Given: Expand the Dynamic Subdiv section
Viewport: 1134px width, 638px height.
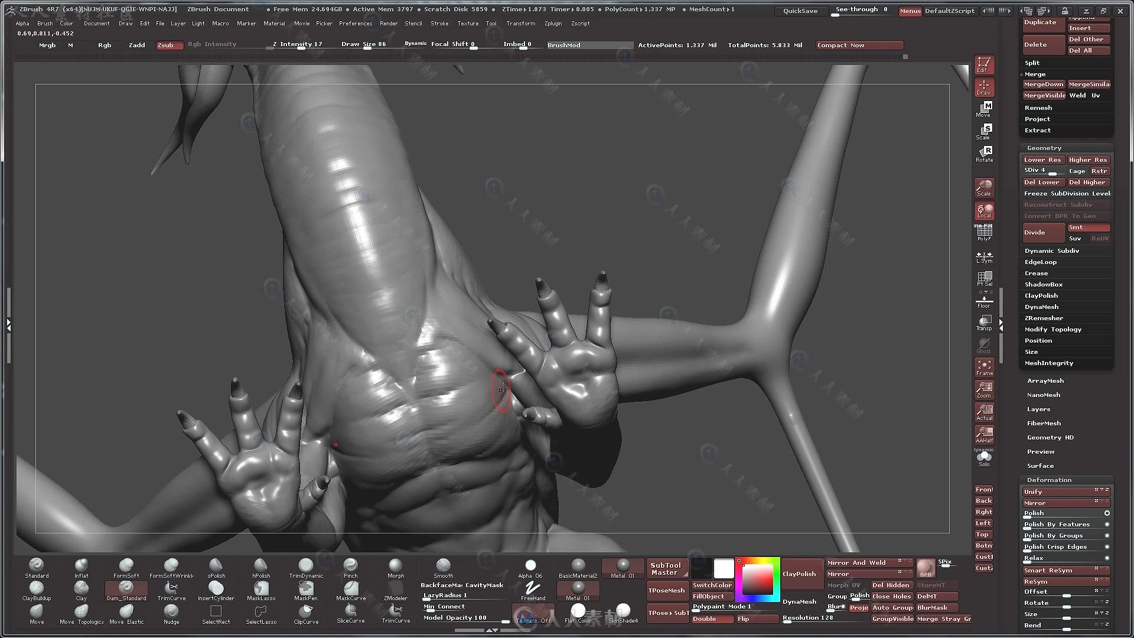Looking at the screenshot, I should click(x=1051, y=250).
